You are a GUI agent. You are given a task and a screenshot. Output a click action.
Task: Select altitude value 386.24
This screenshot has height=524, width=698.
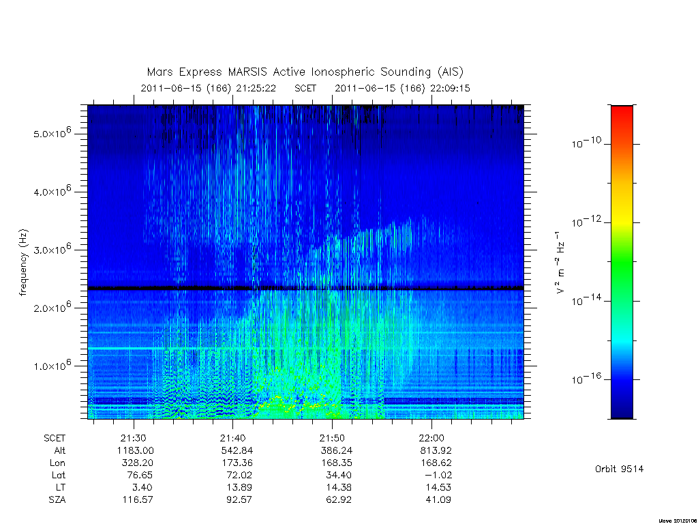337,450
